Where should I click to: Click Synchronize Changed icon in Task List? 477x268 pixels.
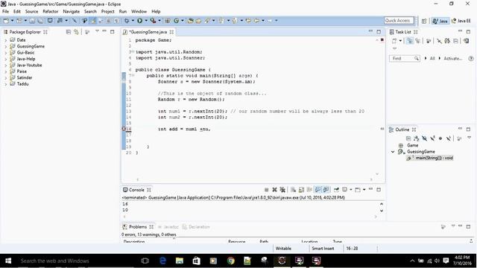click(467, 41)
